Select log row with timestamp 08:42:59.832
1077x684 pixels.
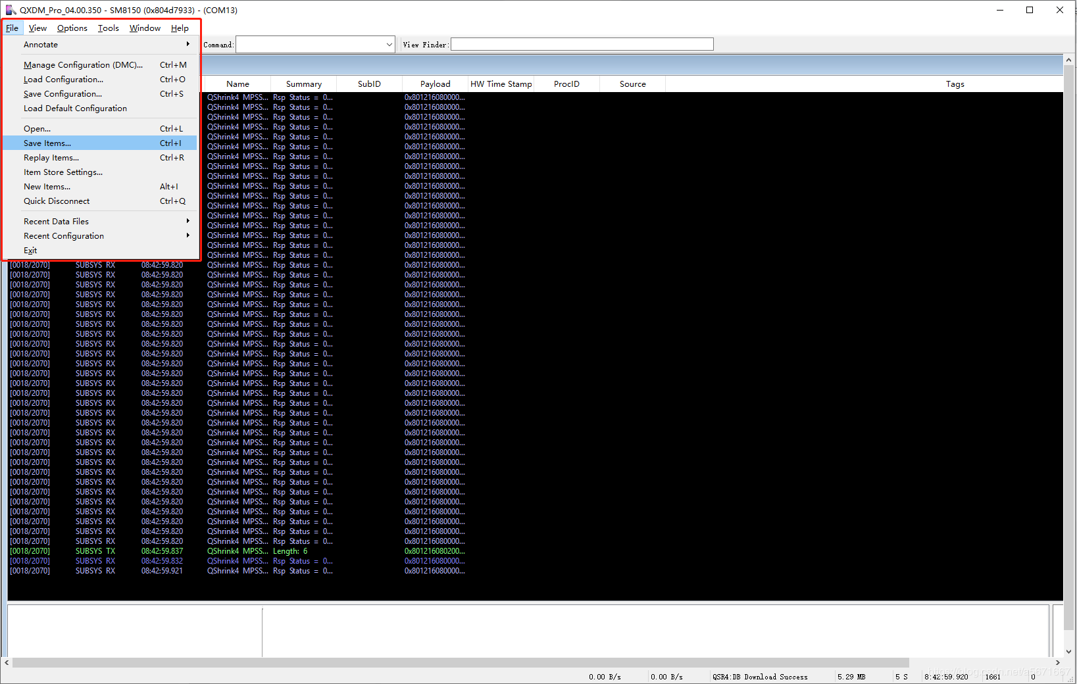click(x=536, y=561)
